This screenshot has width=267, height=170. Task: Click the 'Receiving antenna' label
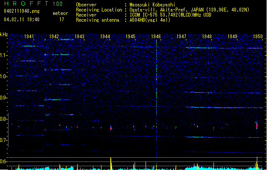click(98, 20)
